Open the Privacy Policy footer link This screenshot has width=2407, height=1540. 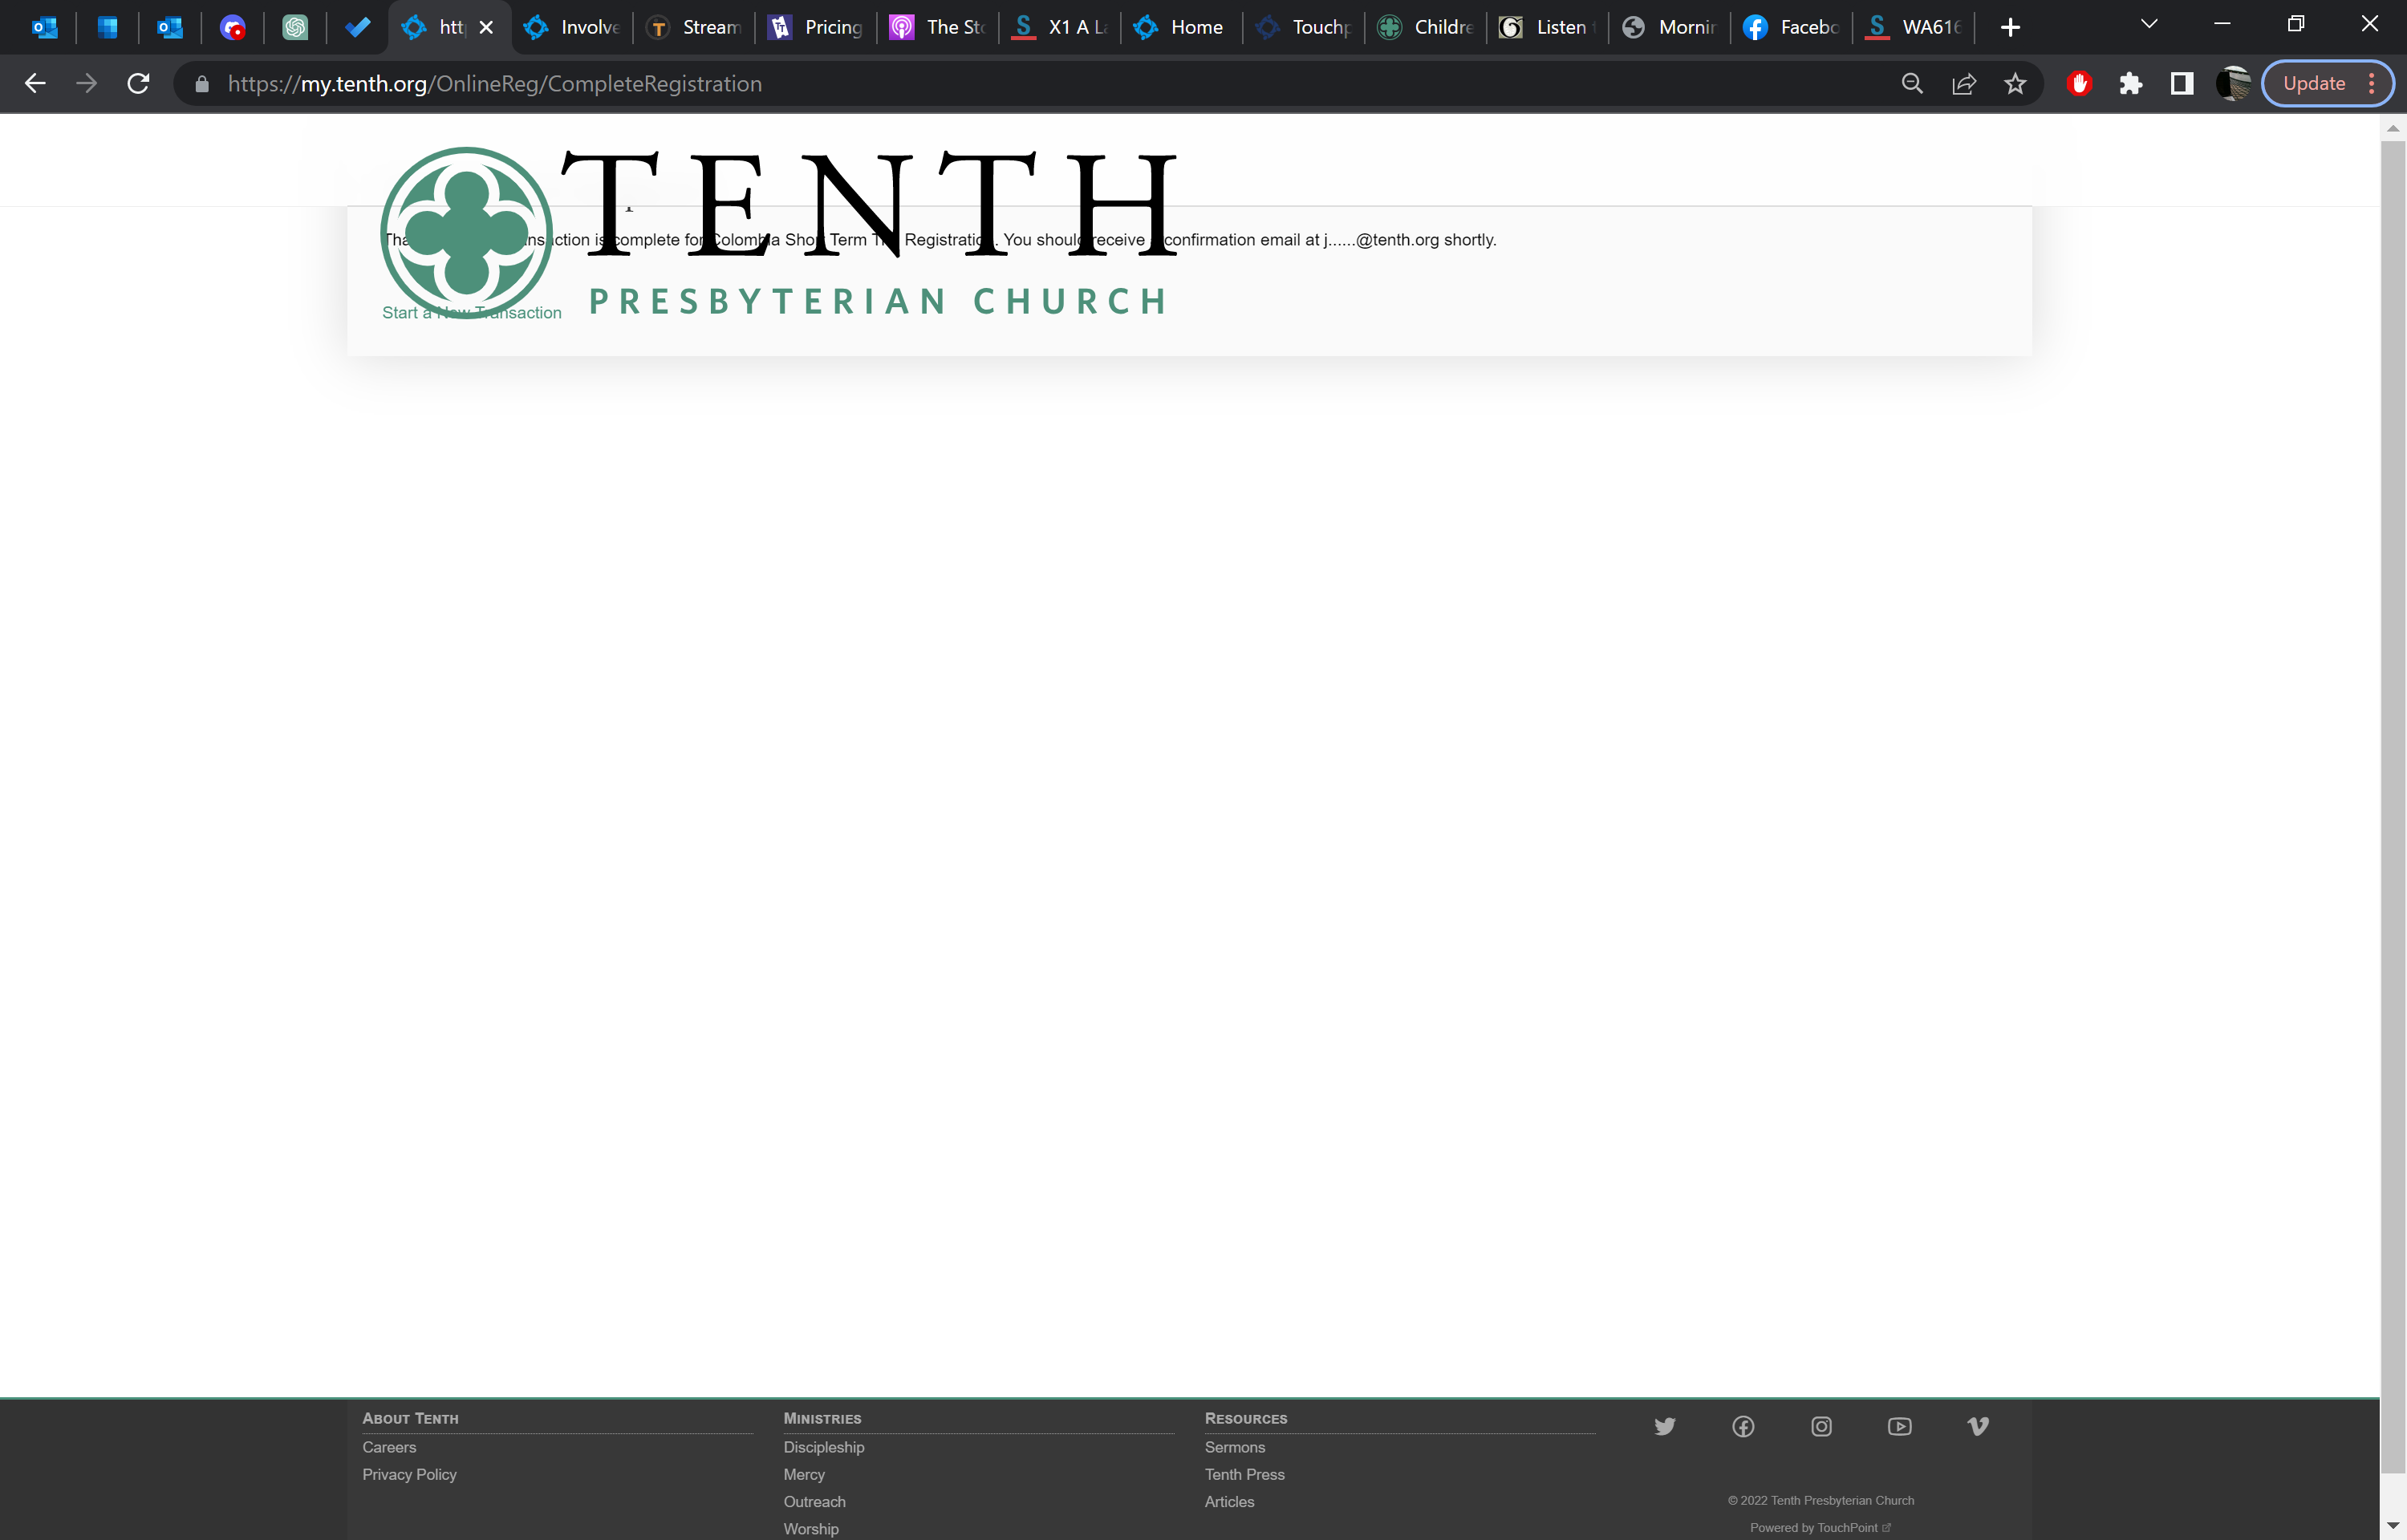409,1474
